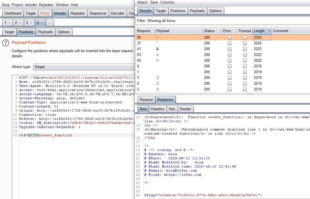Select Results tab in attack window
Screen dimensions: 310x199
(x=146, y=11)
